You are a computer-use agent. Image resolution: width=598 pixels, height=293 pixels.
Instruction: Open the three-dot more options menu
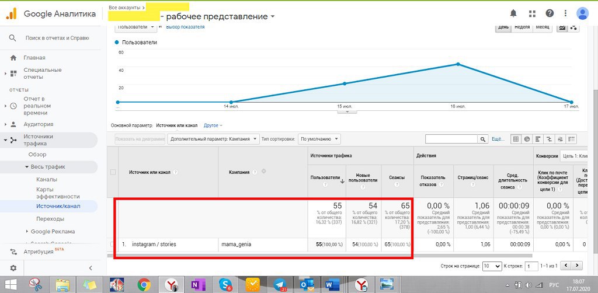pyautogui.click(x=565, y=14)
